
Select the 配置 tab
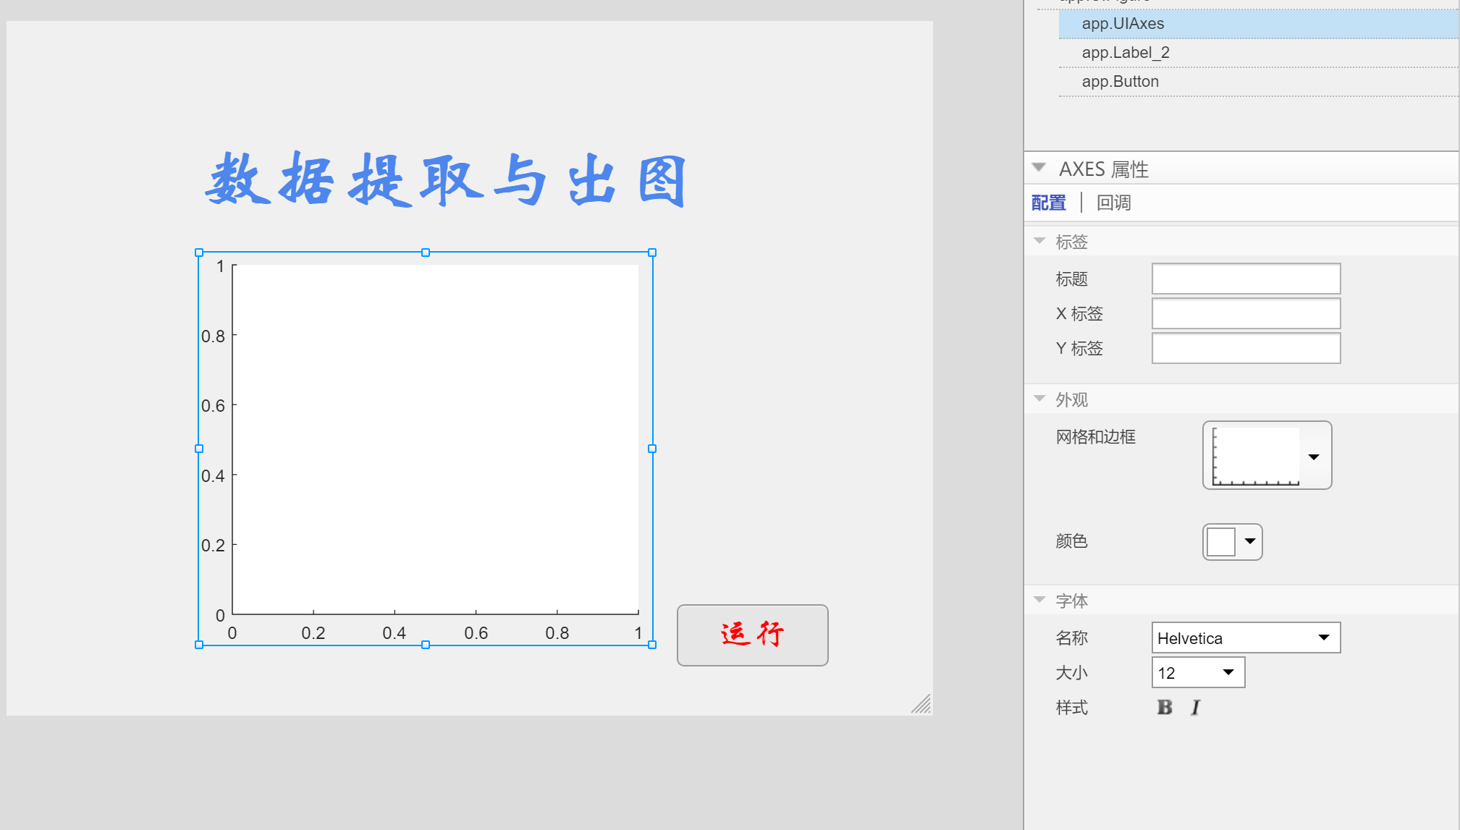1047,203
